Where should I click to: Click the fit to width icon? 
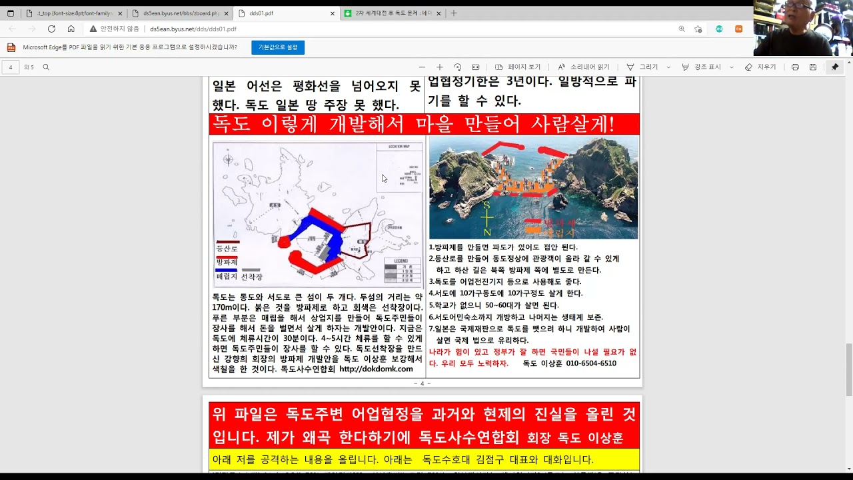tap(475, 67)
